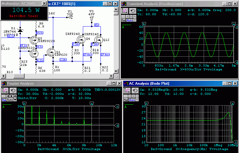Click the waveform setup icon in AC Analysis

tap(127, 90)
